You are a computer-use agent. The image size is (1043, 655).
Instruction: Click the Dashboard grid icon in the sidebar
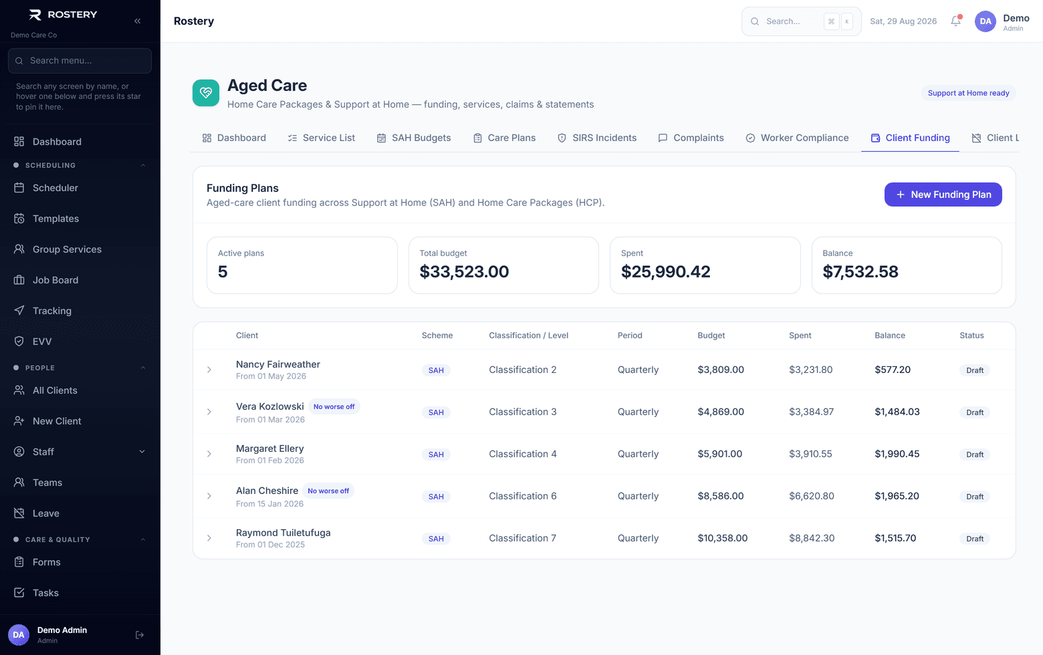pyautogui.click(x=19, y=142)
